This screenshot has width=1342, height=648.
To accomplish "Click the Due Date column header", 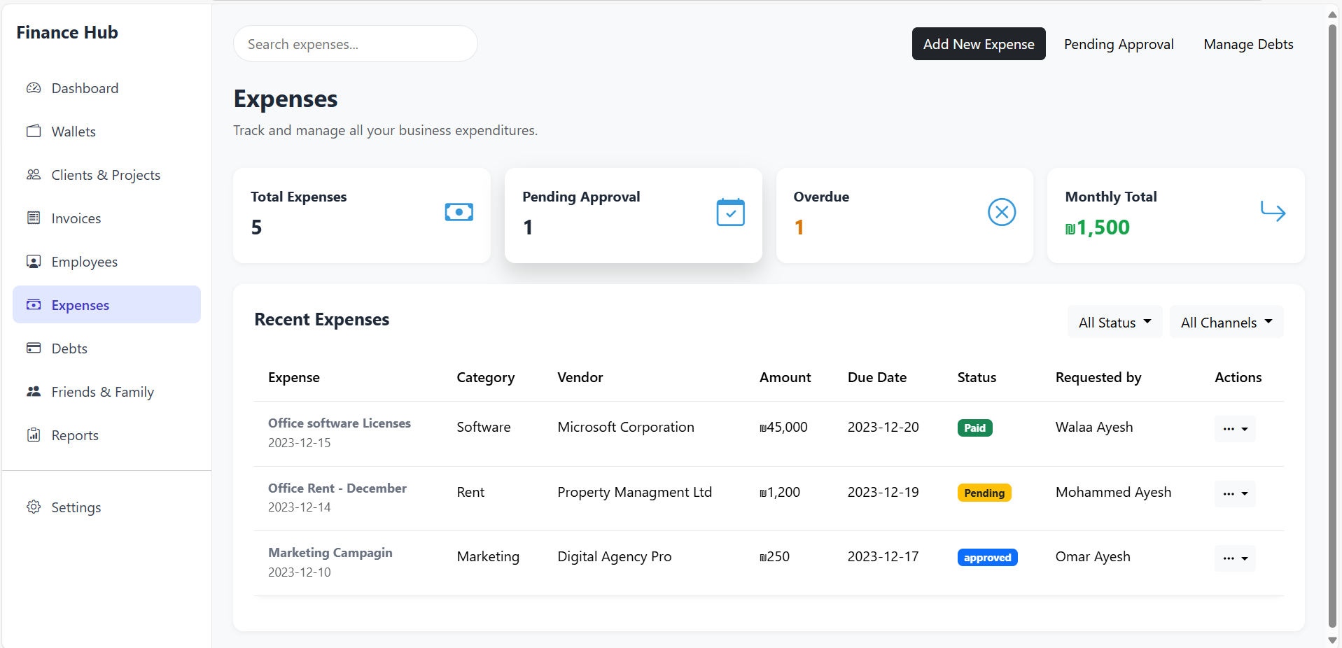I will click(877, 377).
